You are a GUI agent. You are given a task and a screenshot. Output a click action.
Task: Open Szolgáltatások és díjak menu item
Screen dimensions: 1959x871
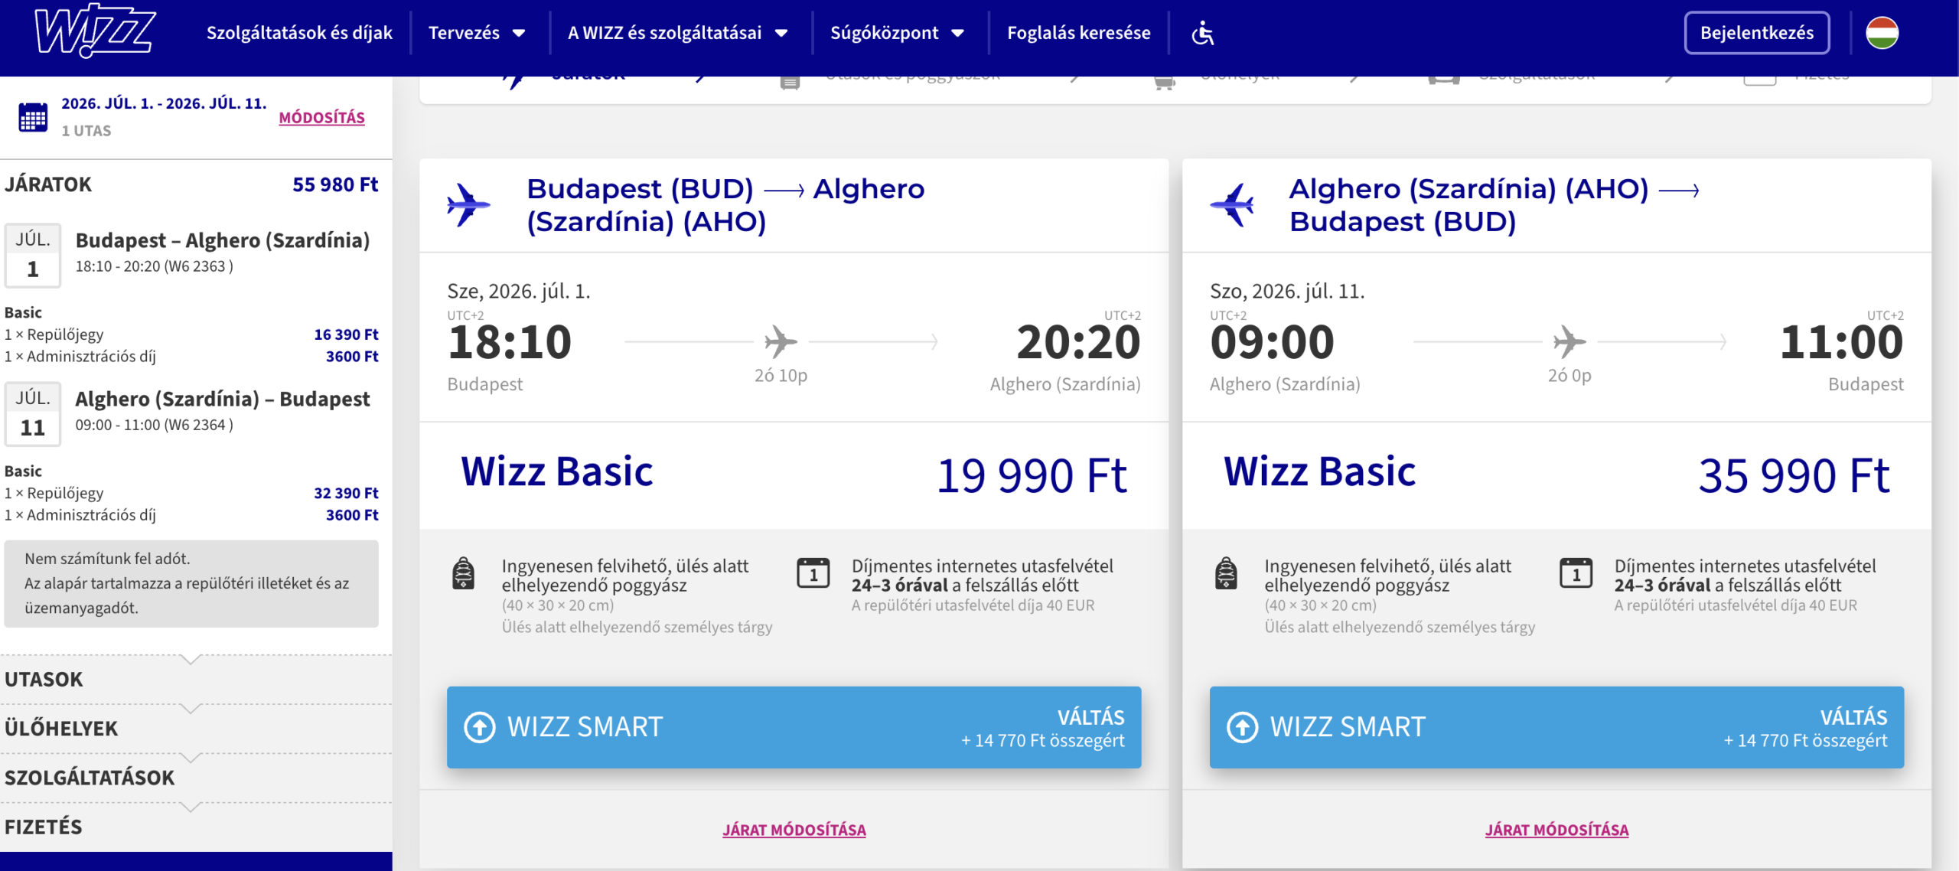(299, 34)
